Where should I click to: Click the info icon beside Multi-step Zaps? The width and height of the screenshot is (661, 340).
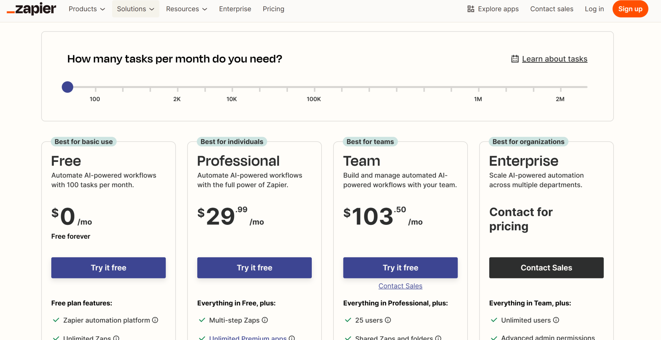pyautogui.click(x=265, y=320)
